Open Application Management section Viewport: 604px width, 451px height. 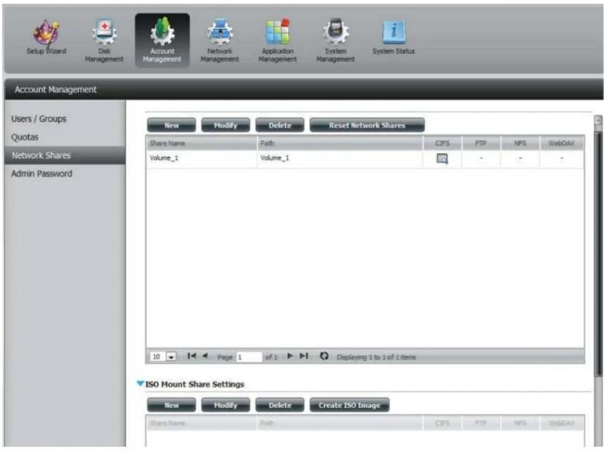pyautogui.click(x=277, y=41)
